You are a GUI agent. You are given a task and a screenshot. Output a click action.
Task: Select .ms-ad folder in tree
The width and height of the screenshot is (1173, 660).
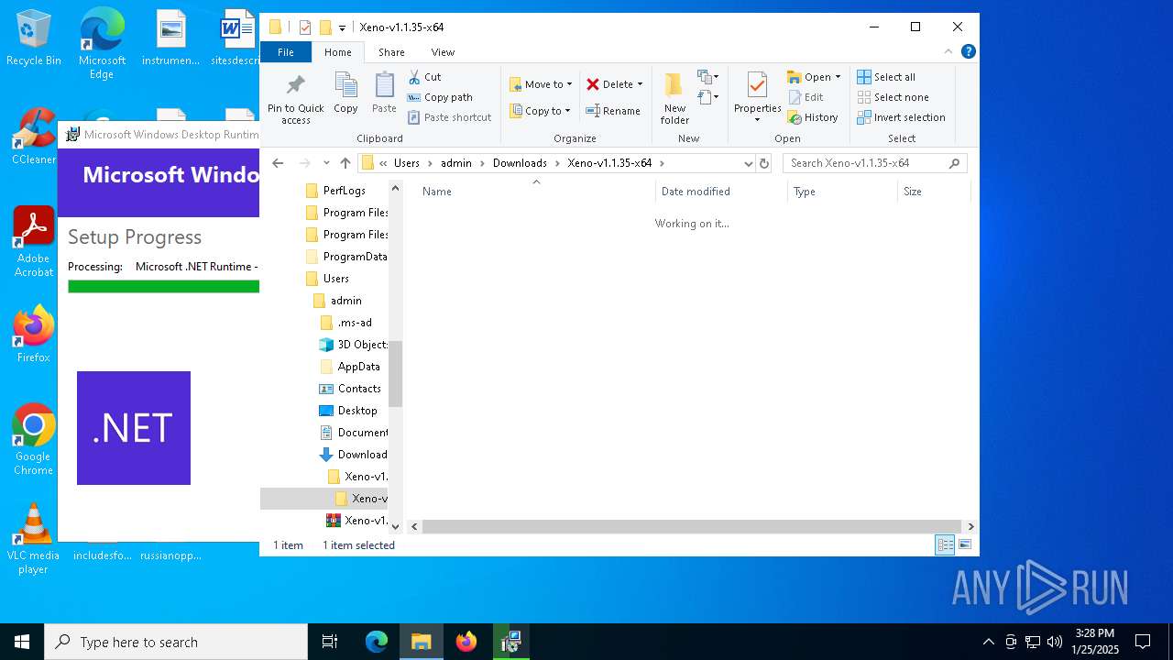(x=354, y=323)
